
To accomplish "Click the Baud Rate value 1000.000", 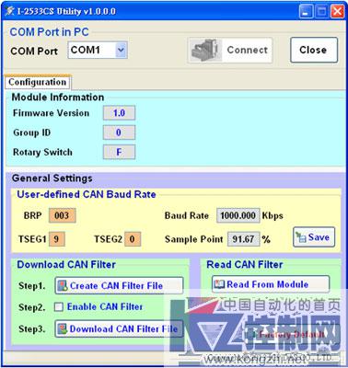I will [238, 215].
